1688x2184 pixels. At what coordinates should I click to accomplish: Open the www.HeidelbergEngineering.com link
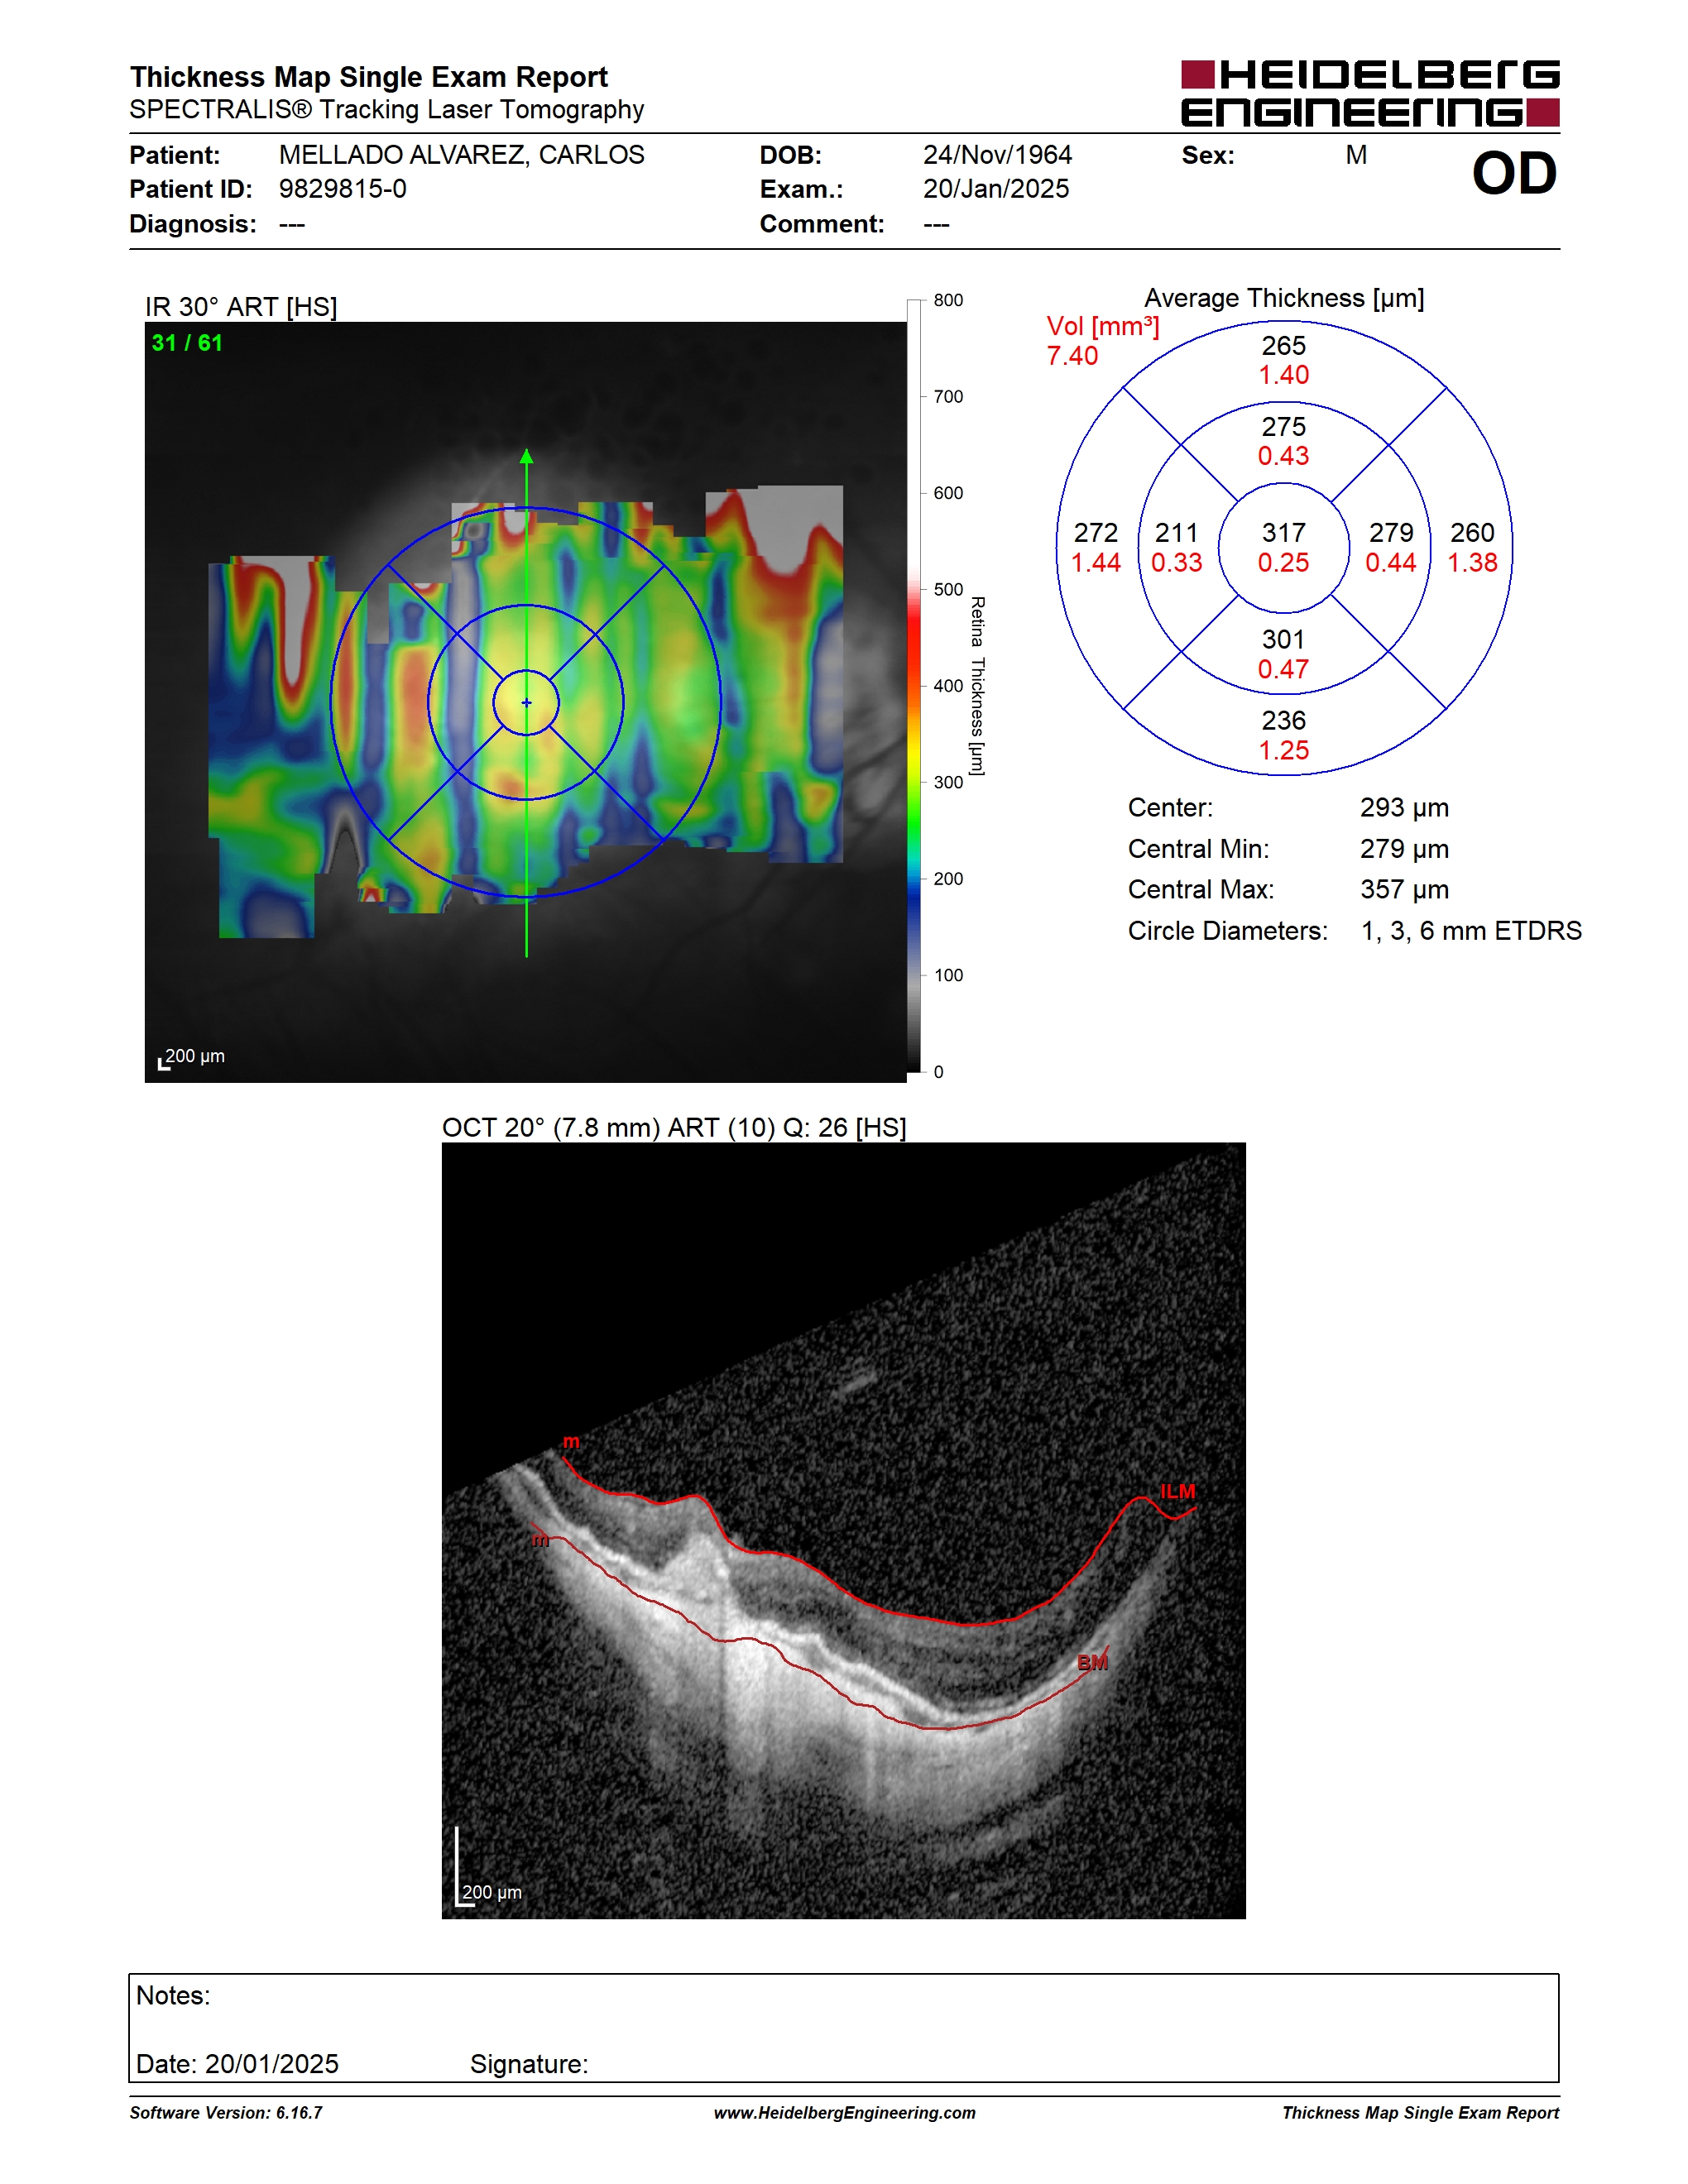844,2113
